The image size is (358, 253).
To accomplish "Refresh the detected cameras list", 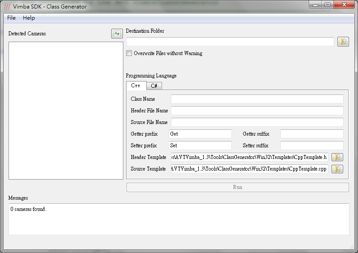I will pyautogui.click(x=117, y=34).
